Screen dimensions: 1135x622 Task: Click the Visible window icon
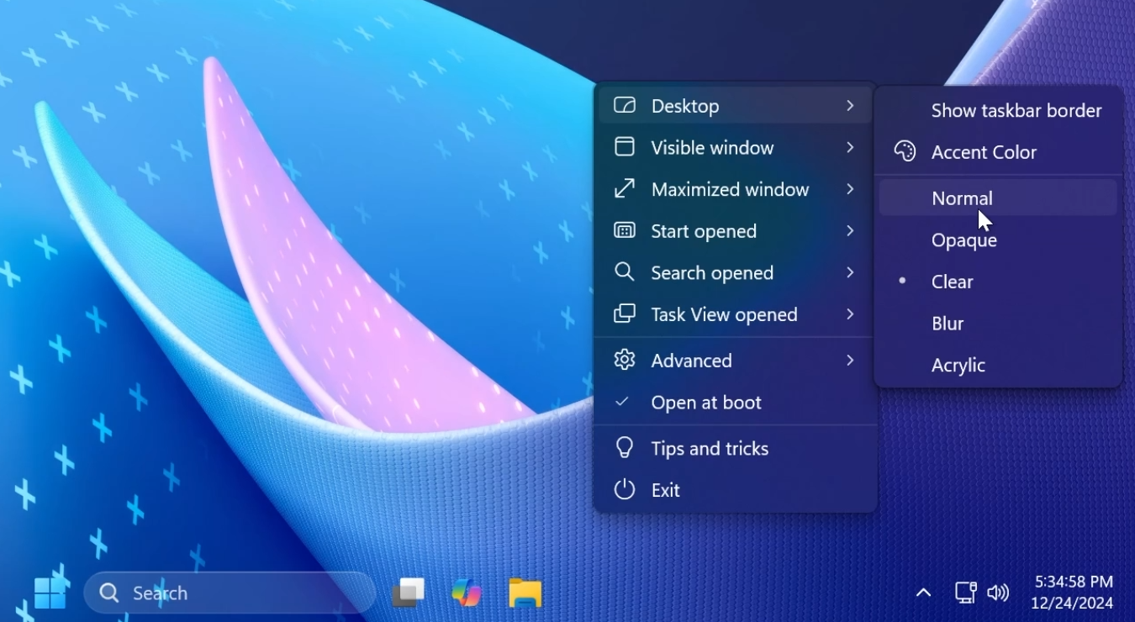624,147
